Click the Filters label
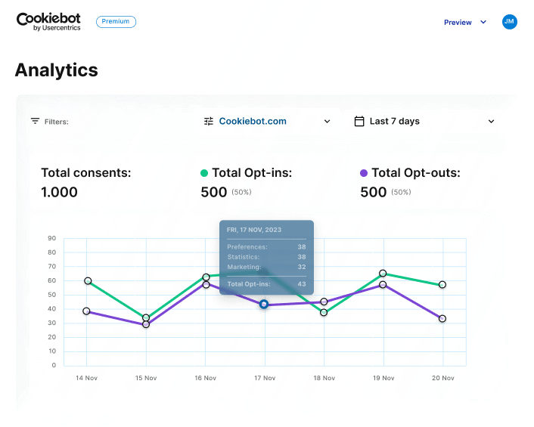534x427 pixels. [x=56, y=122]
